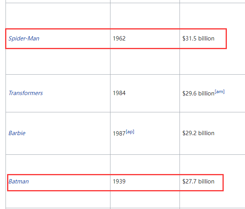Click the red highlight box's right edge near $31.5 billion

(226, 38)
